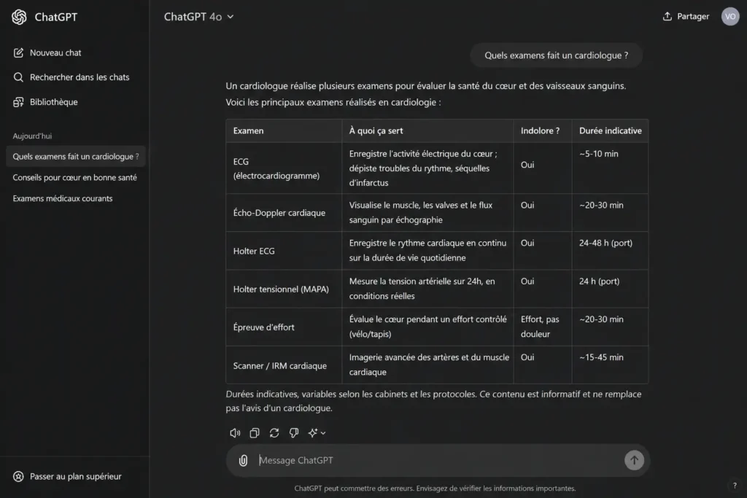Image resolution: width=747 pixels, height=498 pixels.
Task: Click the '24-48 h (port)' duration cell
Action: [611, 250]
